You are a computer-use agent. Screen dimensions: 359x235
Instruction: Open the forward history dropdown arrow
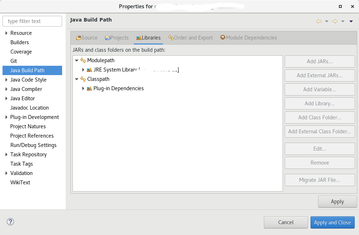tap(343, 21)
